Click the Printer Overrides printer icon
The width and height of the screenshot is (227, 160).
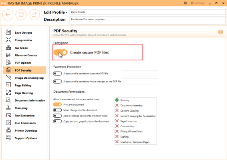8,130
